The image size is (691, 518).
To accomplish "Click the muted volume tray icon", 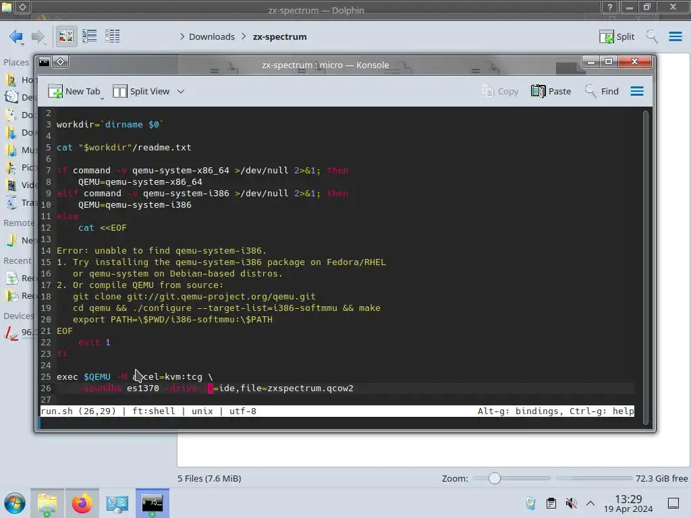I will pyautogui.click(x=571, y=503).
